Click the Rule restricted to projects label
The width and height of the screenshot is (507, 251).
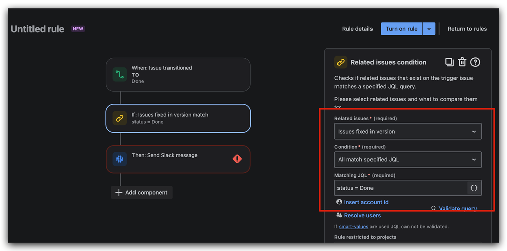point(365,237)
